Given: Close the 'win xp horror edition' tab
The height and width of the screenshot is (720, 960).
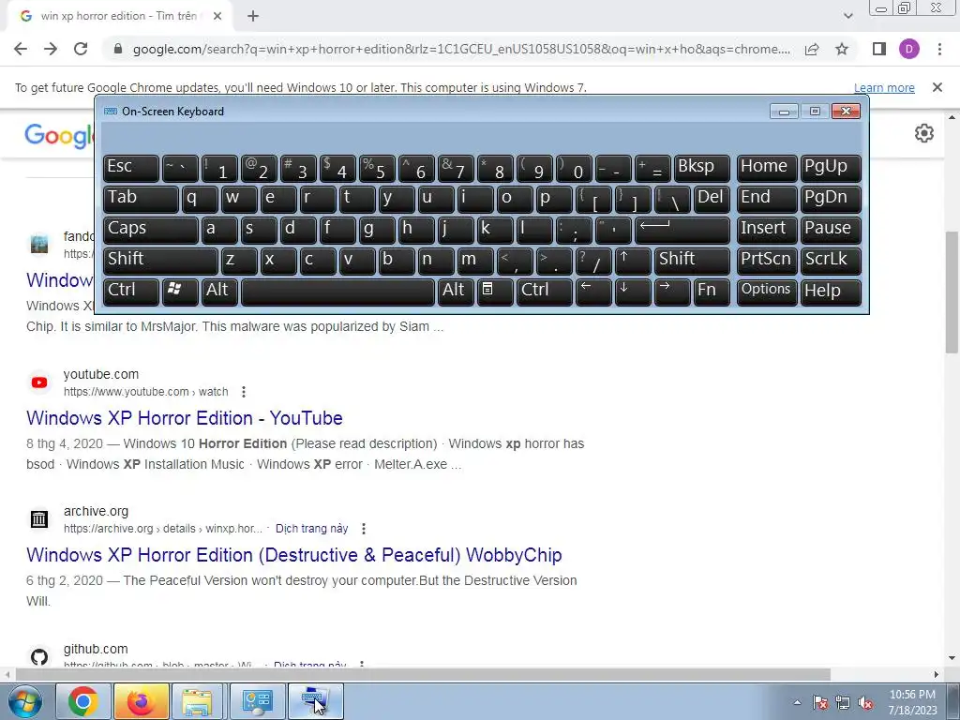Looking at the screenshot, I should click(x=217, y=16).
